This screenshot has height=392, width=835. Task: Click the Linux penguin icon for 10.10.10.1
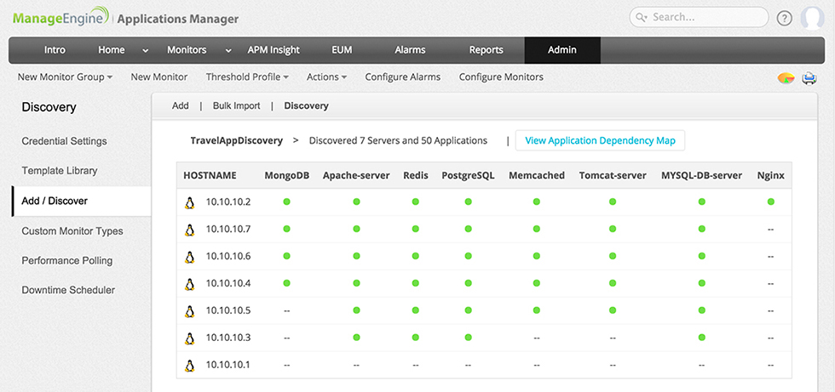(x=189, y=365)
